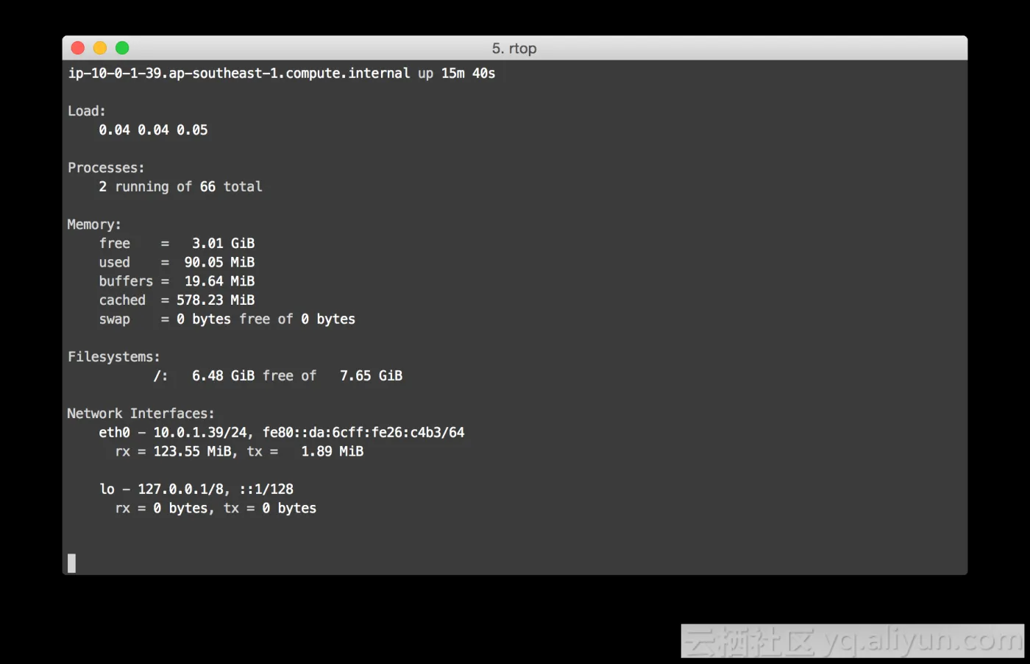Click the 'Network Interfaces:' heading
Viewport: 1030px width, 664px height.
point(141,414)
